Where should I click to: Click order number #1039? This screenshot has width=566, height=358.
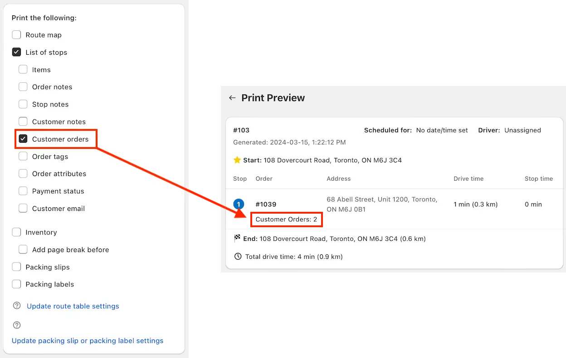(266, 205)
